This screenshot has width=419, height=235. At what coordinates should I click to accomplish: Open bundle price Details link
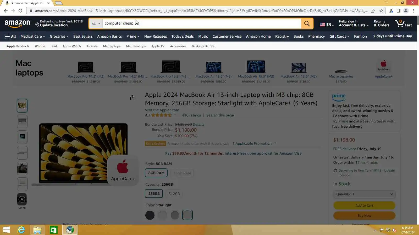199,124
